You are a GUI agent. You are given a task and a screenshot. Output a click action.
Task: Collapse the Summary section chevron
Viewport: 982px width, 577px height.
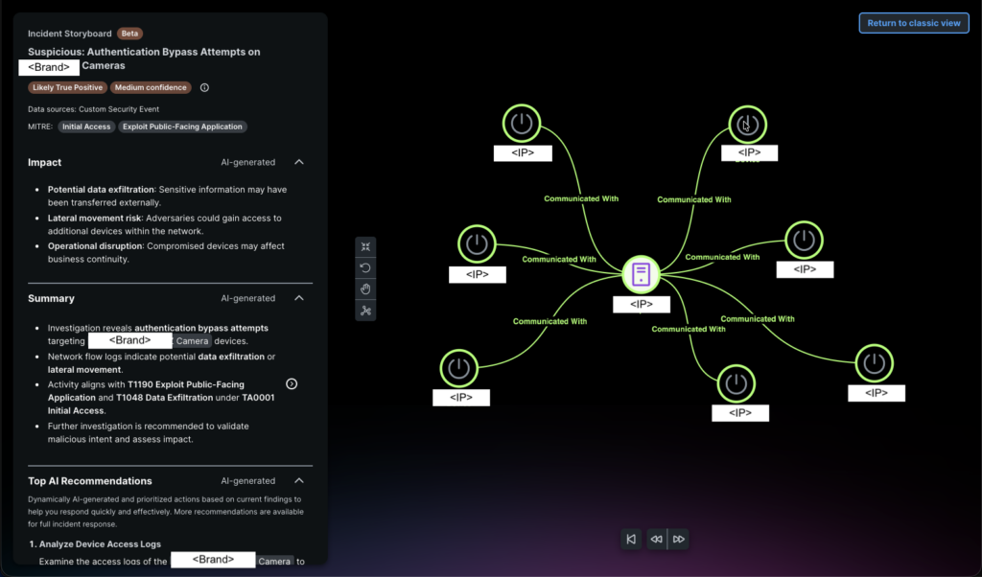coord(299,299)
